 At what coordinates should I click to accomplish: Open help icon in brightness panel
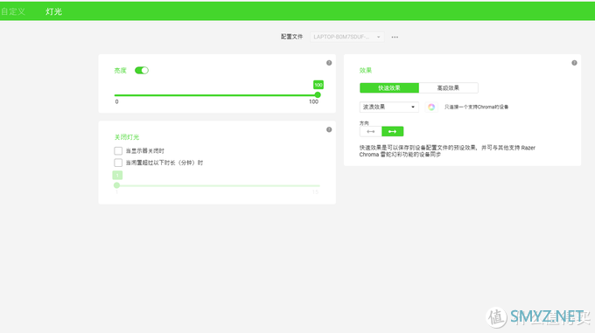(329, 63)
